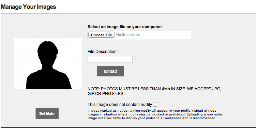The image size is (257, 128).
Task: Click empty area inside the file chooser box
Action: coord(166,35)
